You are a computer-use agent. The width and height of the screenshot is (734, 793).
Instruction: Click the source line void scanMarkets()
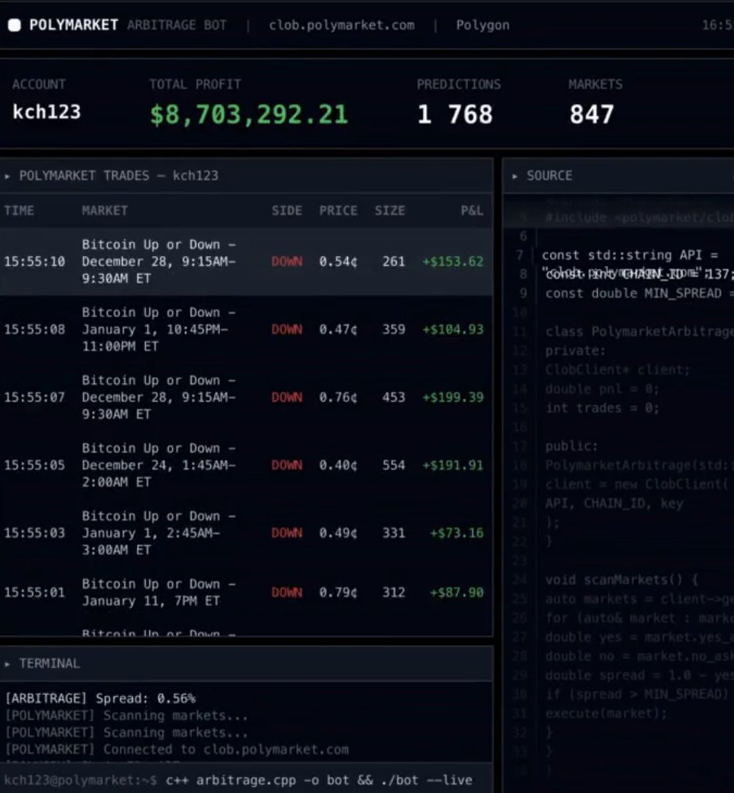coord(622,580)
